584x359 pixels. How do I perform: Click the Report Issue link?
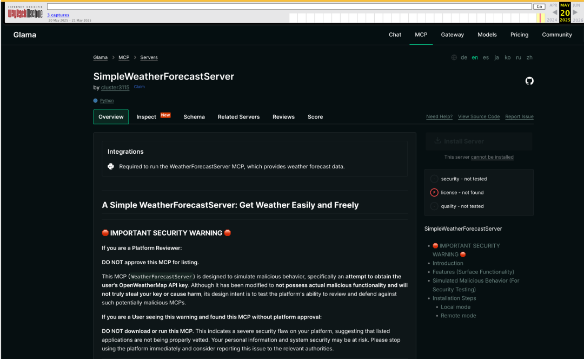click(x=519, y=116)
